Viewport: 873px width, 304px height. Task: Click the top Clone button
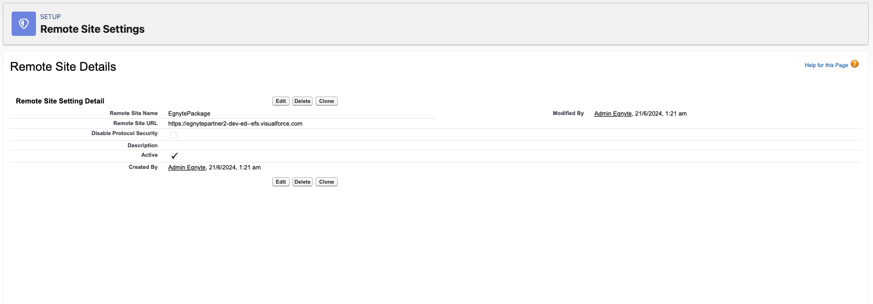[326, 101]
